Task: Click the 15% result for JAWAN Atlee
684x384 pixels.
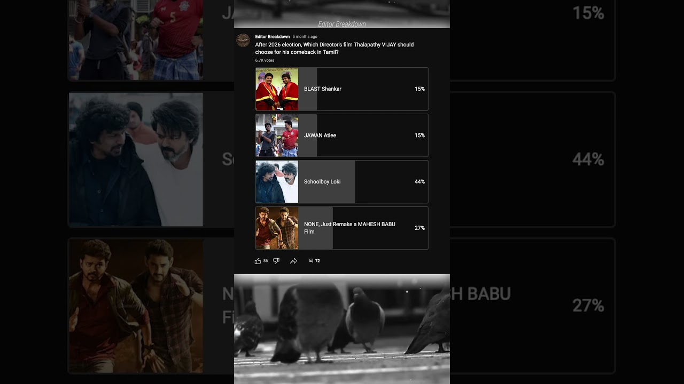Action: [x=419, y=135]
